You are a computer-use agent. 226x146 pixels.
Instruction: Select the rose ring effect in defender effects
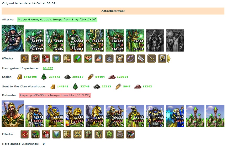pyautogui.click(x=99, y=134)
